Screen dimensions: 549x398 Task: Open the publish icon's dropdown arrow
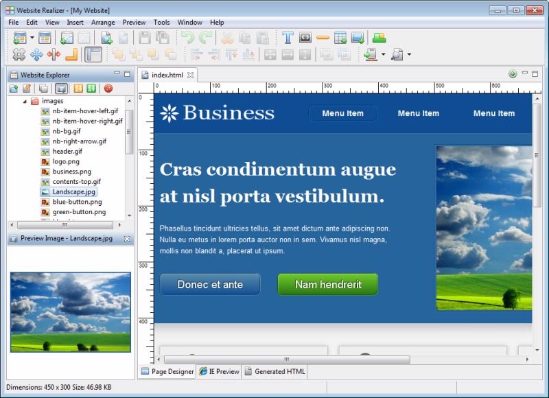coord(384,55)
